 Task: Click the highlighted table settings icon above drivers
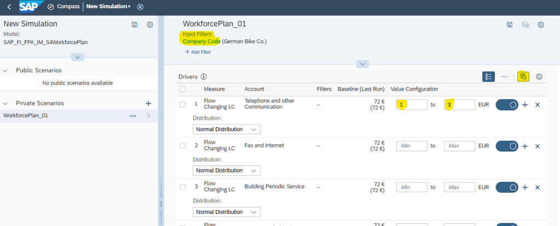[522, 76]
